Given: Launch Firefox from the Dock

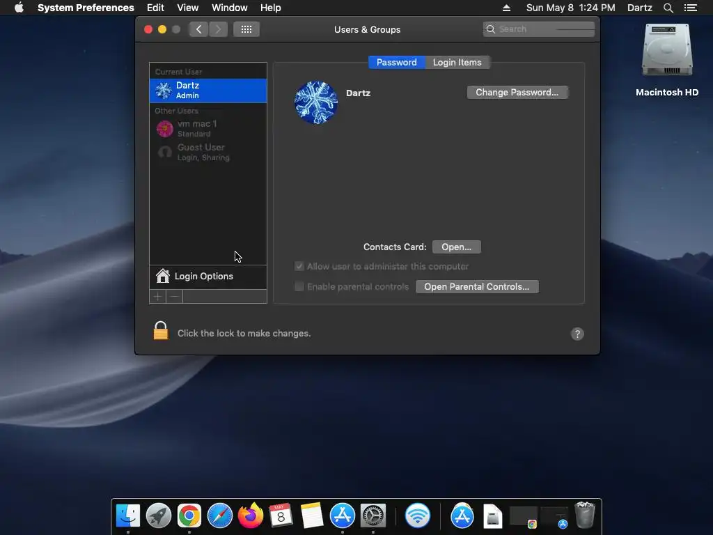Looking at the screenshot, I should pos(251,516).
